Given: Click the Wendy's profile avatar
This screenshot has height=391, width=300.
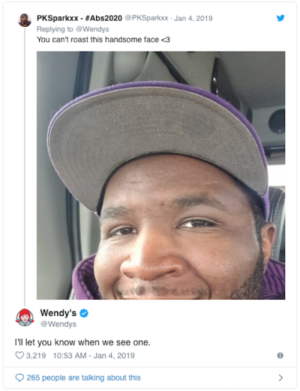Looking at the screenshot, I should pos(25,318).
